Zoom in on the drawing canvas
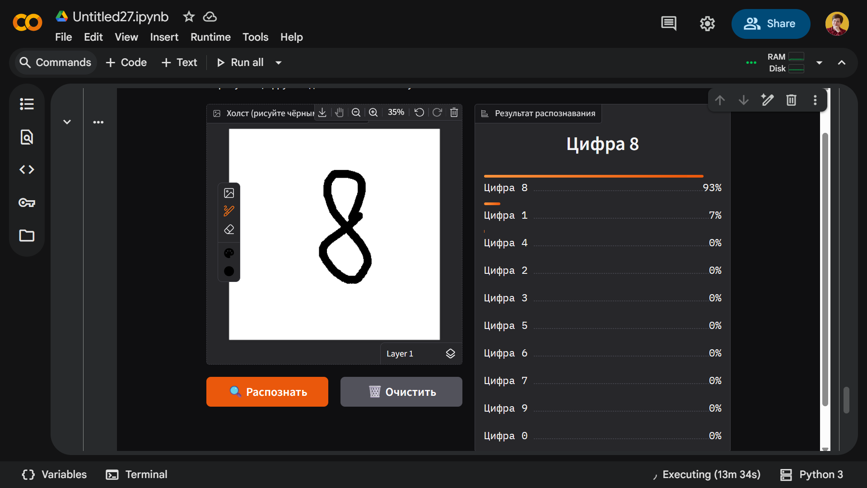The height and width of the screenshot is (488, 867). click(x=373, y=113)
